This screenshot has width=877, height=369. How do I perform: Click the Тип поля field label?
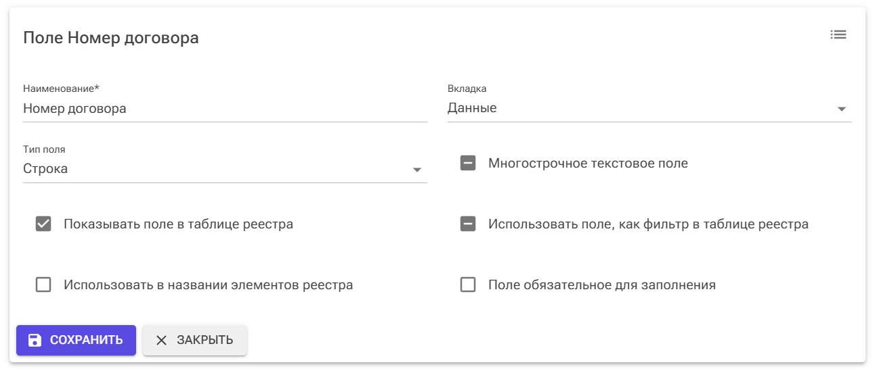44,149
